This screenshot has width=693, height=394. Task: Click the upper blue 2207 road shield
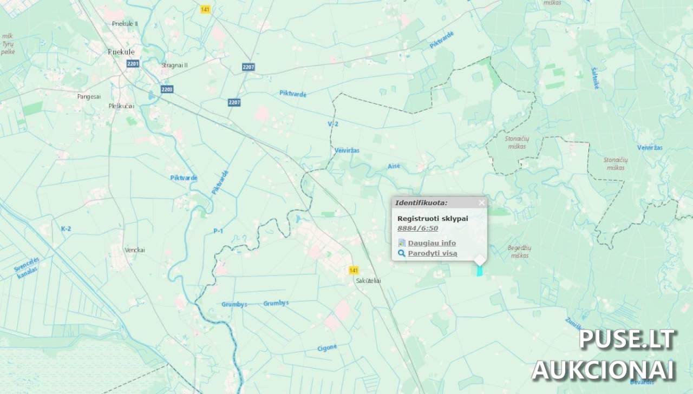click(249, 67)
